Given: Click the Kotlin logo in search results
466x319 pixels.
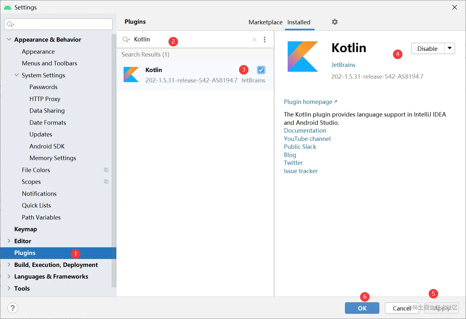Looking at the screenshot, I should [x=131, y=75].
